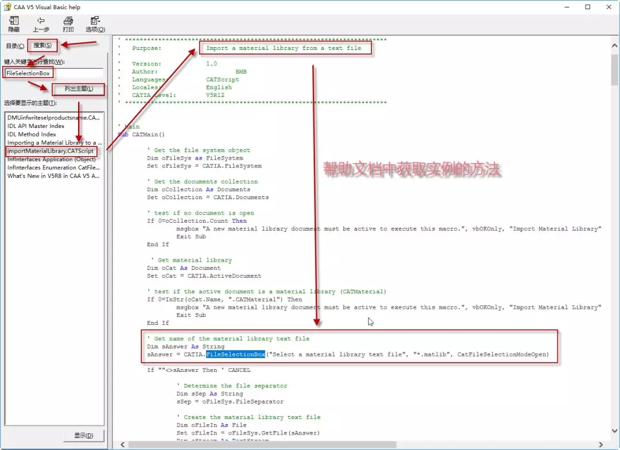Click 'Import a material library from a text file'

[x=284, y=48]
